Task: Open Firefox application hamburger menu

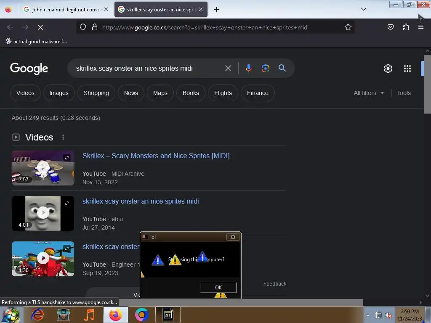Action: (x=420, y=27)
